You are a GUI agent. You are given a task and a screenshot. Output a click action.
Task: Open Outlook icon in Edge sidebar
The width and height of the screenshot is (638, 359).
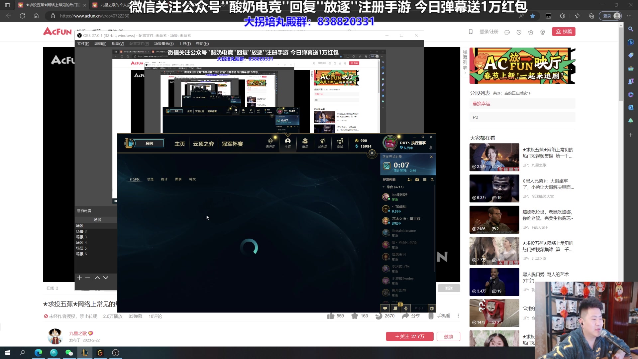[631, 108]
